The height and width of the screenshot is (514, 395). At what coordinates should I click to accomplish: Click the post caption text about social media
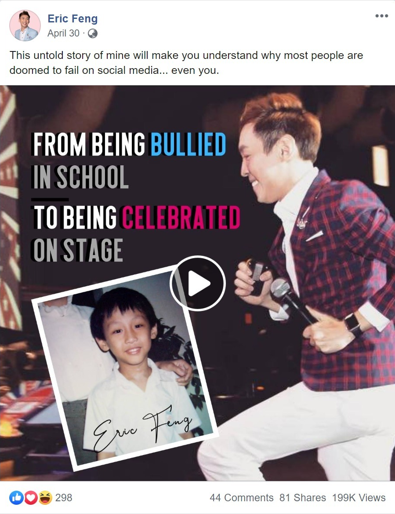[186, 62]
